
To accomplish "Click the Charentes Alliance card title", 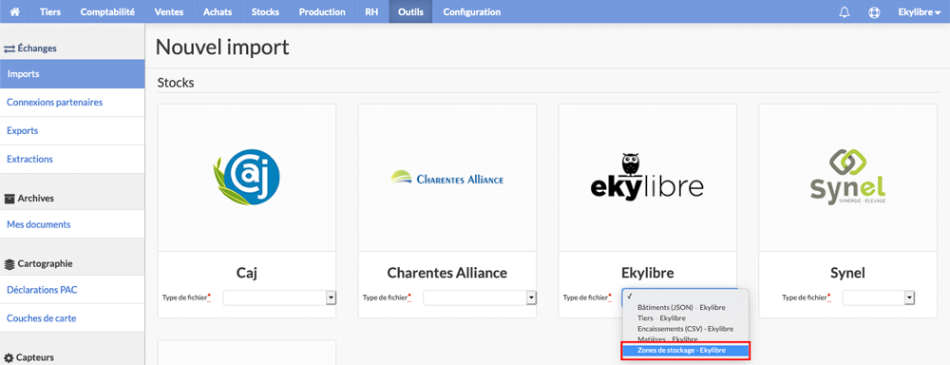I will click(x=447, y=273).
